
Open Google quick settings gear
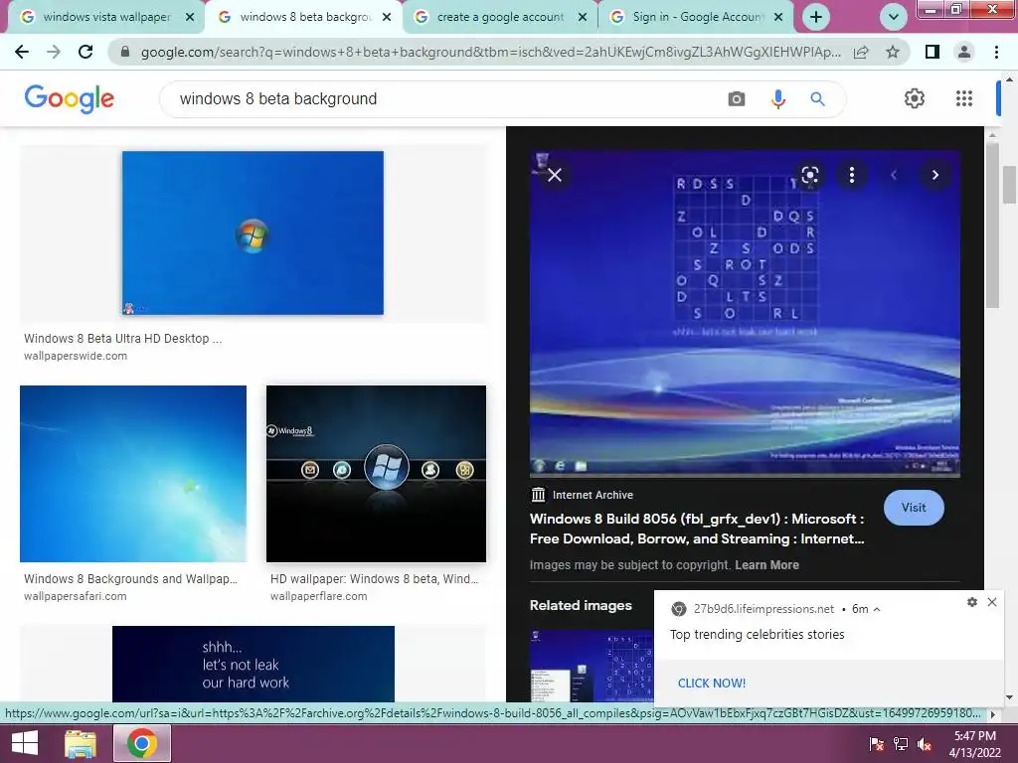915,98
